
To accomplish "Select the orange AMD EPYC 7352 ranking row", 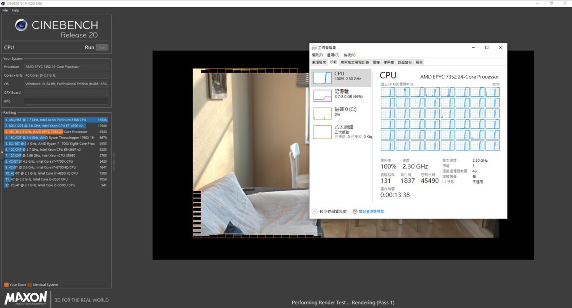I will point(56,132).
